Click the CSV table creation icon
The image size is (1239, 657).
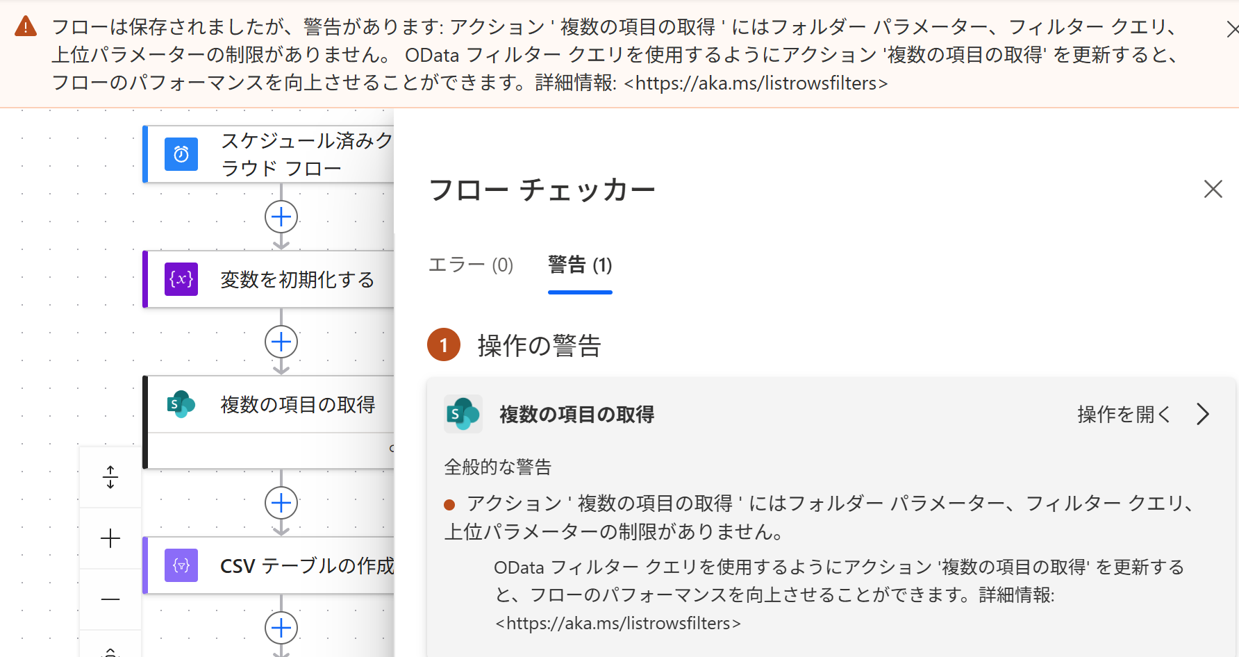pyautogui.click(x=181, y=565)
